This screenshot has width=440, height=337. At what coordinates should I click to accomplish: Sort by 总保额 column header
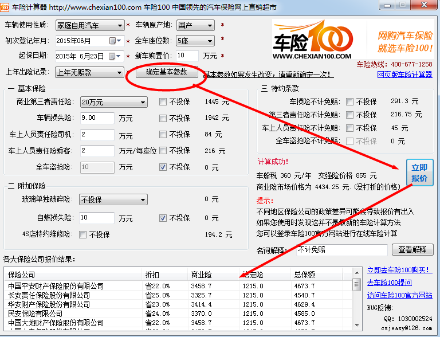(316, 275)
